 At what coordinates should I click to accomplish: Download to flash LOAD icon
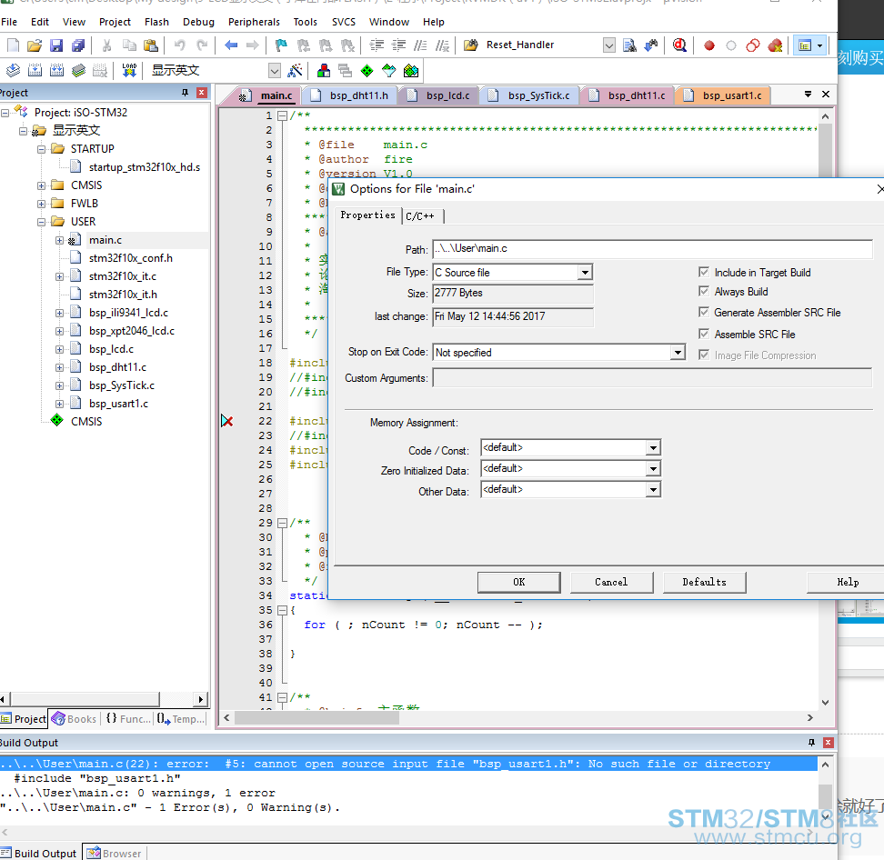point(129,70)
